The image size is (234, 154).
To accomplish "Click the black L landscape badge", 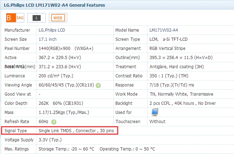I will pyautogui.click(x=37, y=18).
